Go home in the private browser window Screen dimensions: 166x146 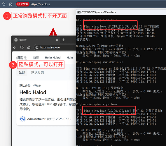pos(29,47)
